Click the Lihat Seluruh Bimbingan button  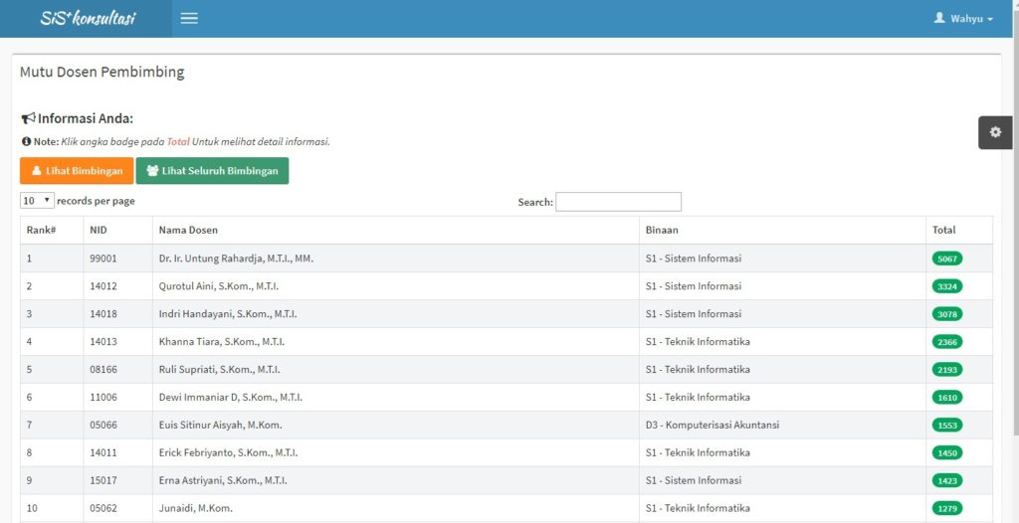213,171
